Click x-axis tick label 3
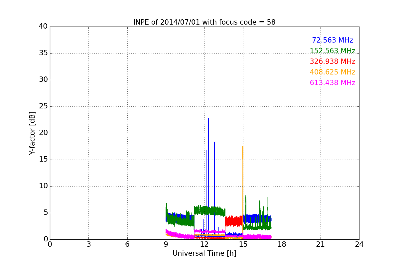399x266 pixels. tap(88, 244)
